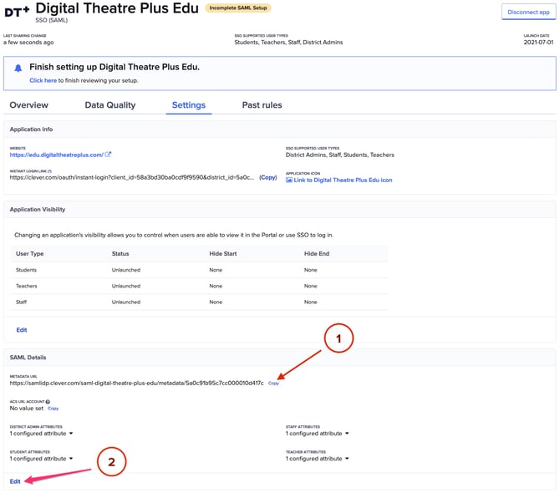
Task: Switch to the Overview tab
Action: coord(28,105)
